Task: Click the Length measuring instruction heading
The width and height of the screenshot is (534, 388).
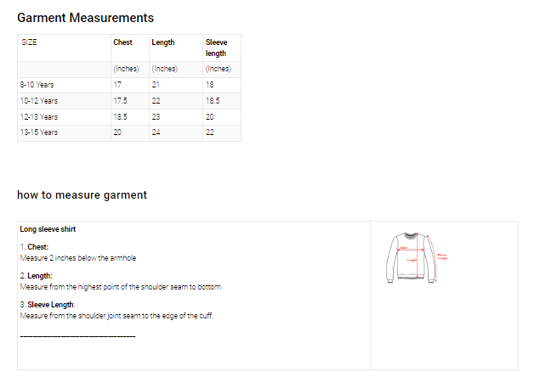Action: (x=39, y=276)
